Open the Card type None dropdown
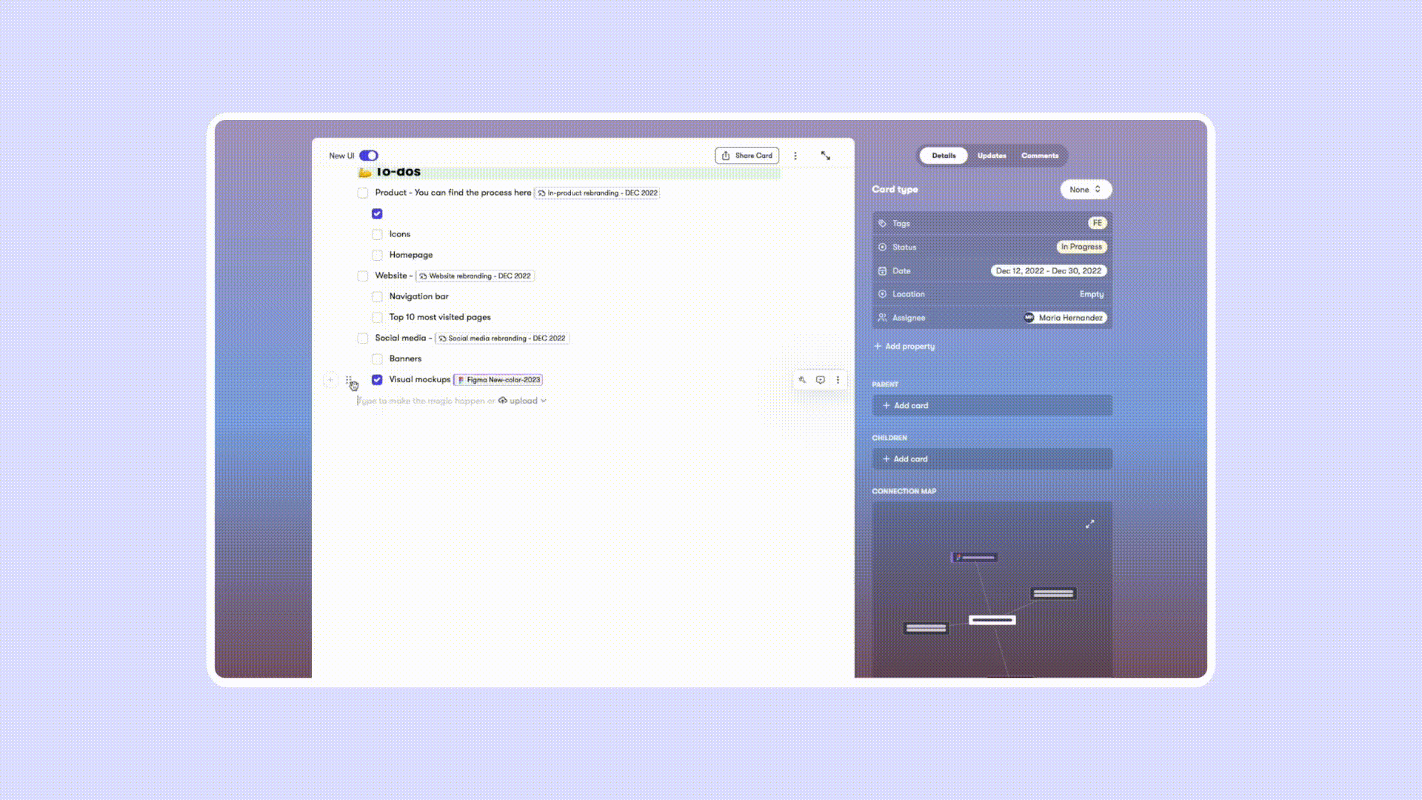1422x800 pixels. pos(1085,190)
